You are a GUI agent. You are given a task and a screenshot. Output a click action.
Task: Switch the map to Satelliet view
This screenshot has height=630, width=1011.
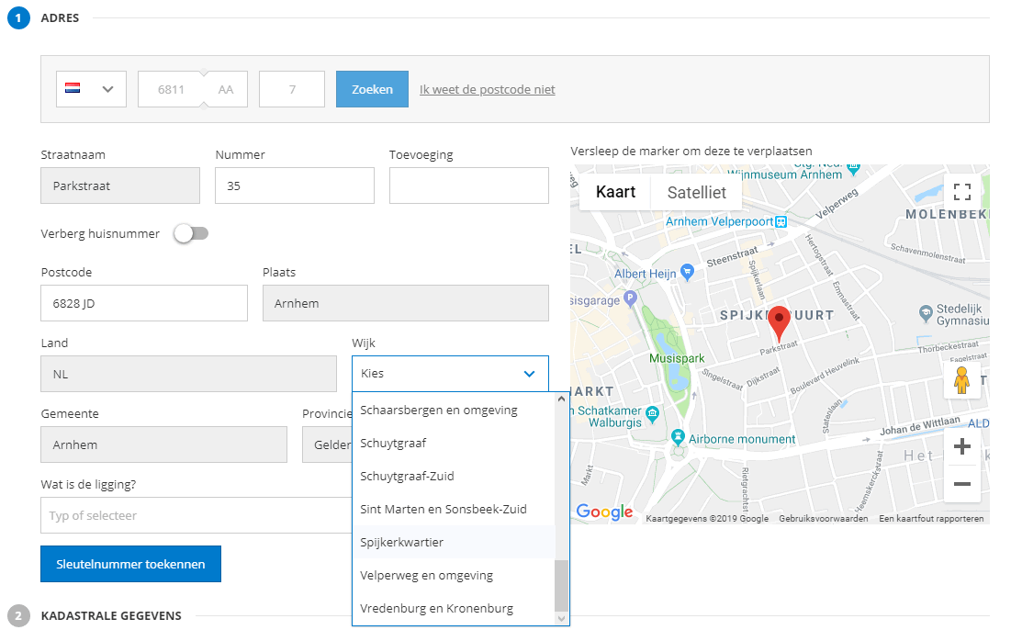coord(696,192)
